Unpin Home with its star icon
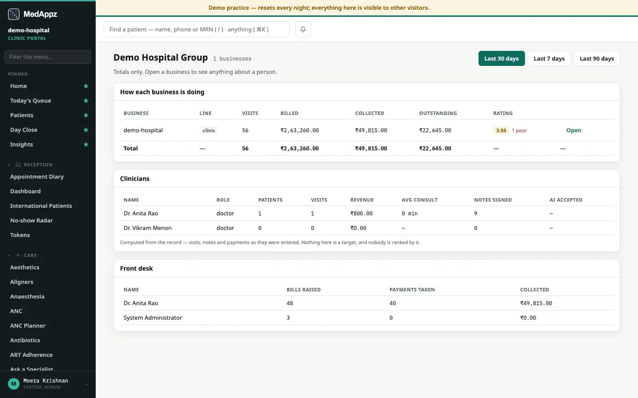This screenshot has height=398, width=638. 86,86
